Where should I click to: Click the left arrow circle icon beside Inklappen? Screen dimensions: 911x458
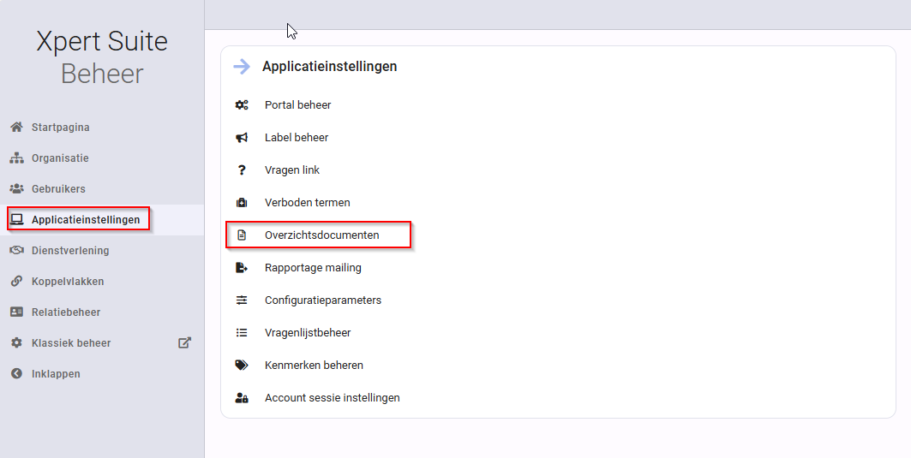click(x=17, y=373)
